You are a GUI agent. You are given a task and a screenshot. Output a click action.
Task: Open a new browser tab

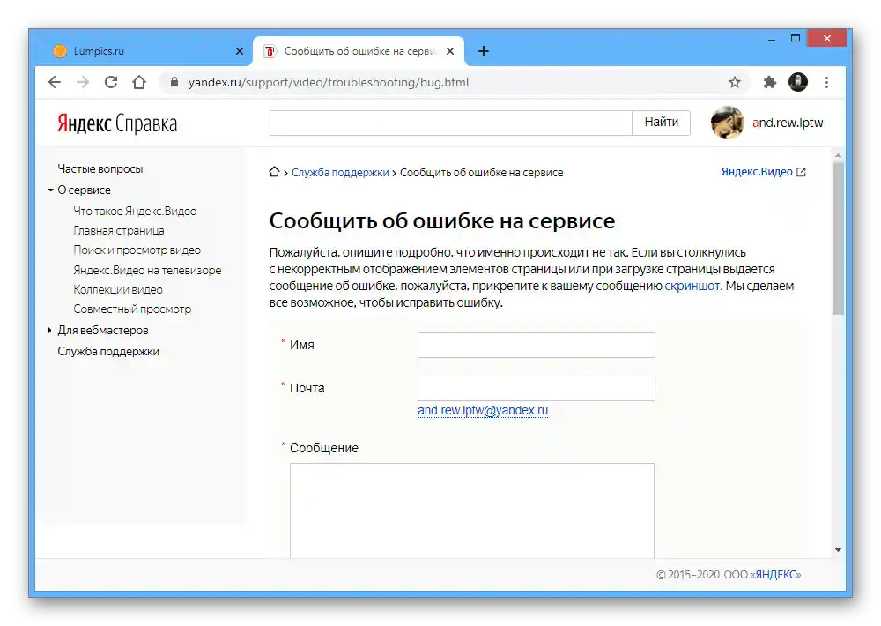pos(483,51)
